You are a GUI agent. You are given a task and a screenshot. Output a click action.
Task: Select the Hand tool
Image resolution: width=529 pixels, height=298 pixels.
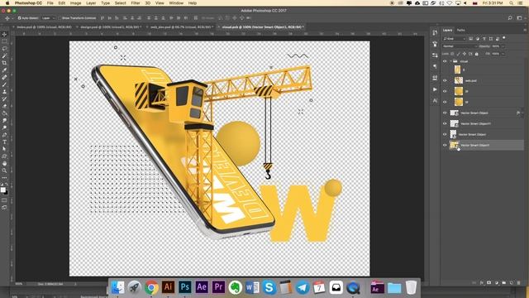[x=4, y=164]
